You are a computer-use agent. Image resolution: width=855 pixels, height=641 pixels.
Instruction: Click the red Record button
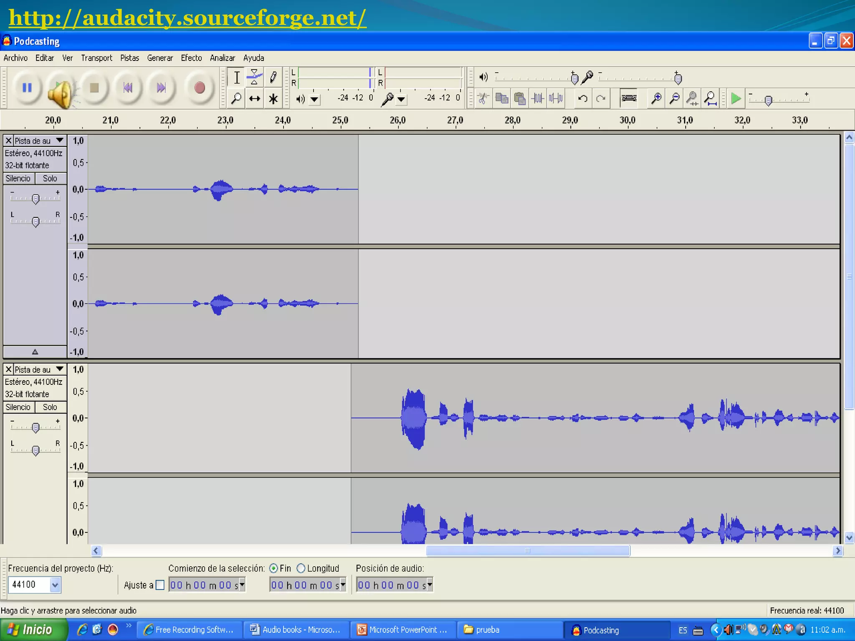[x=200, y=88]
